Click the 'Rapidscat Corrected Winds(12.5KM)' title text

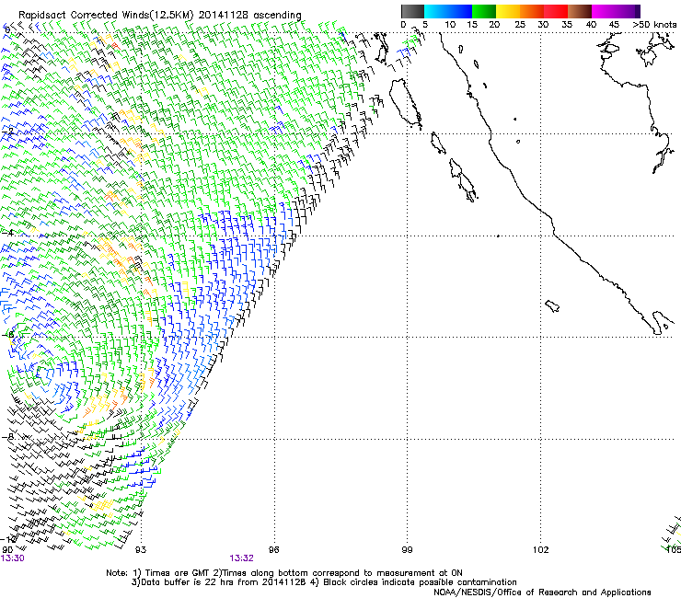[x=106, y=16]
